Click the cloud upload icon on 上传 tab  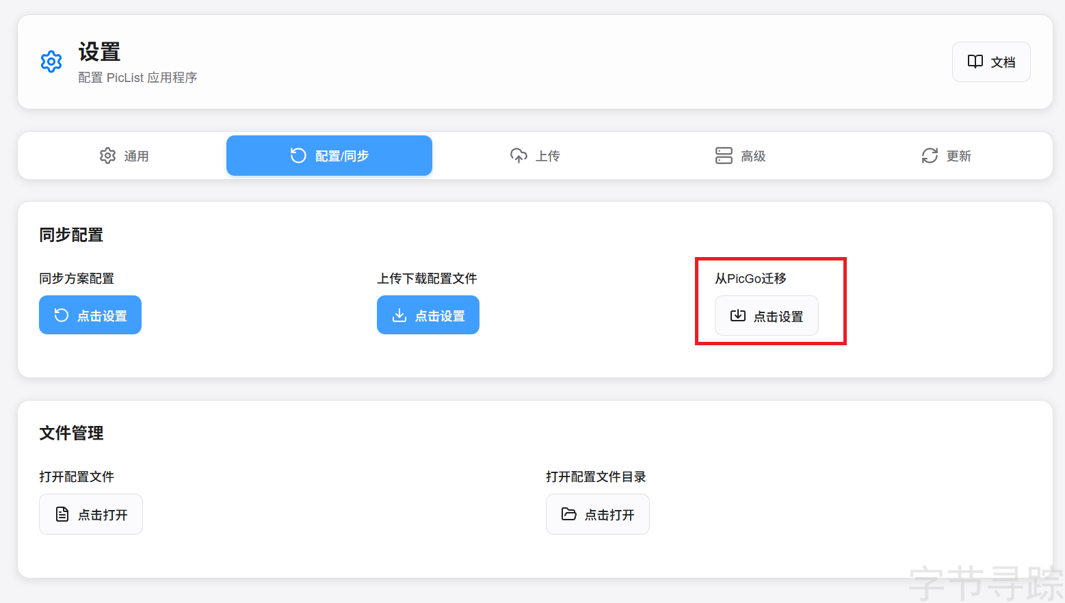pos(518,156)
